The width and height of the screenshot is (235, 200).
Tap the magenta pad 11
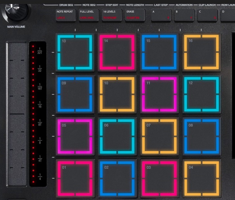point(159,94)
